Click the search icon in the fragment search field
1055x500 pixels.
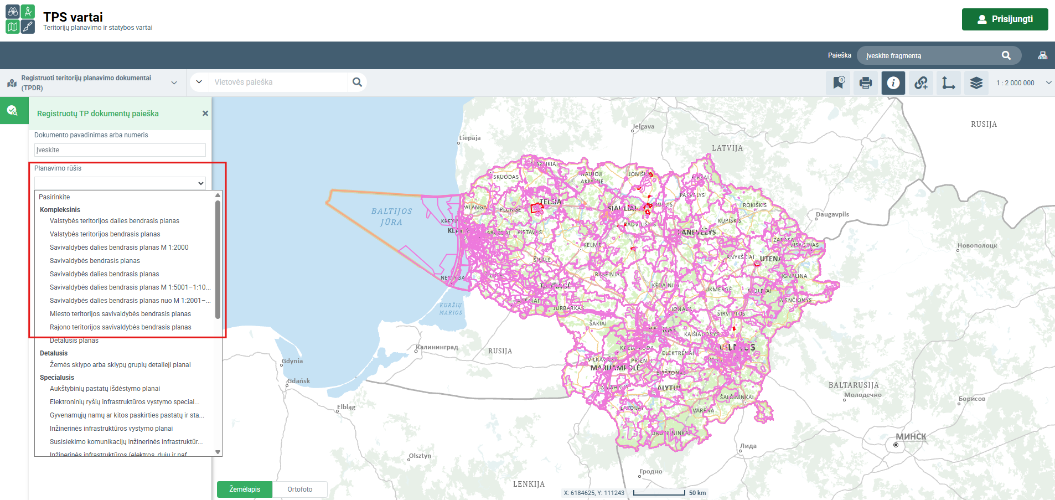[x=1006, y=55]
